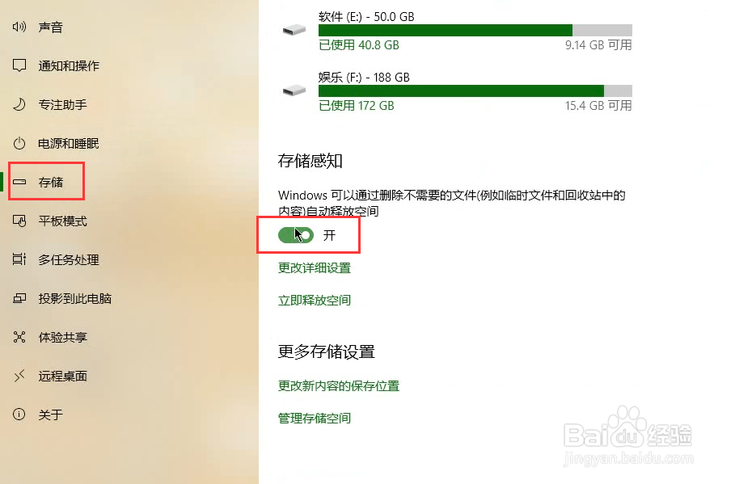Click the 立即释放空间 link
735x484 pixels.
click(x=314, y=301)
